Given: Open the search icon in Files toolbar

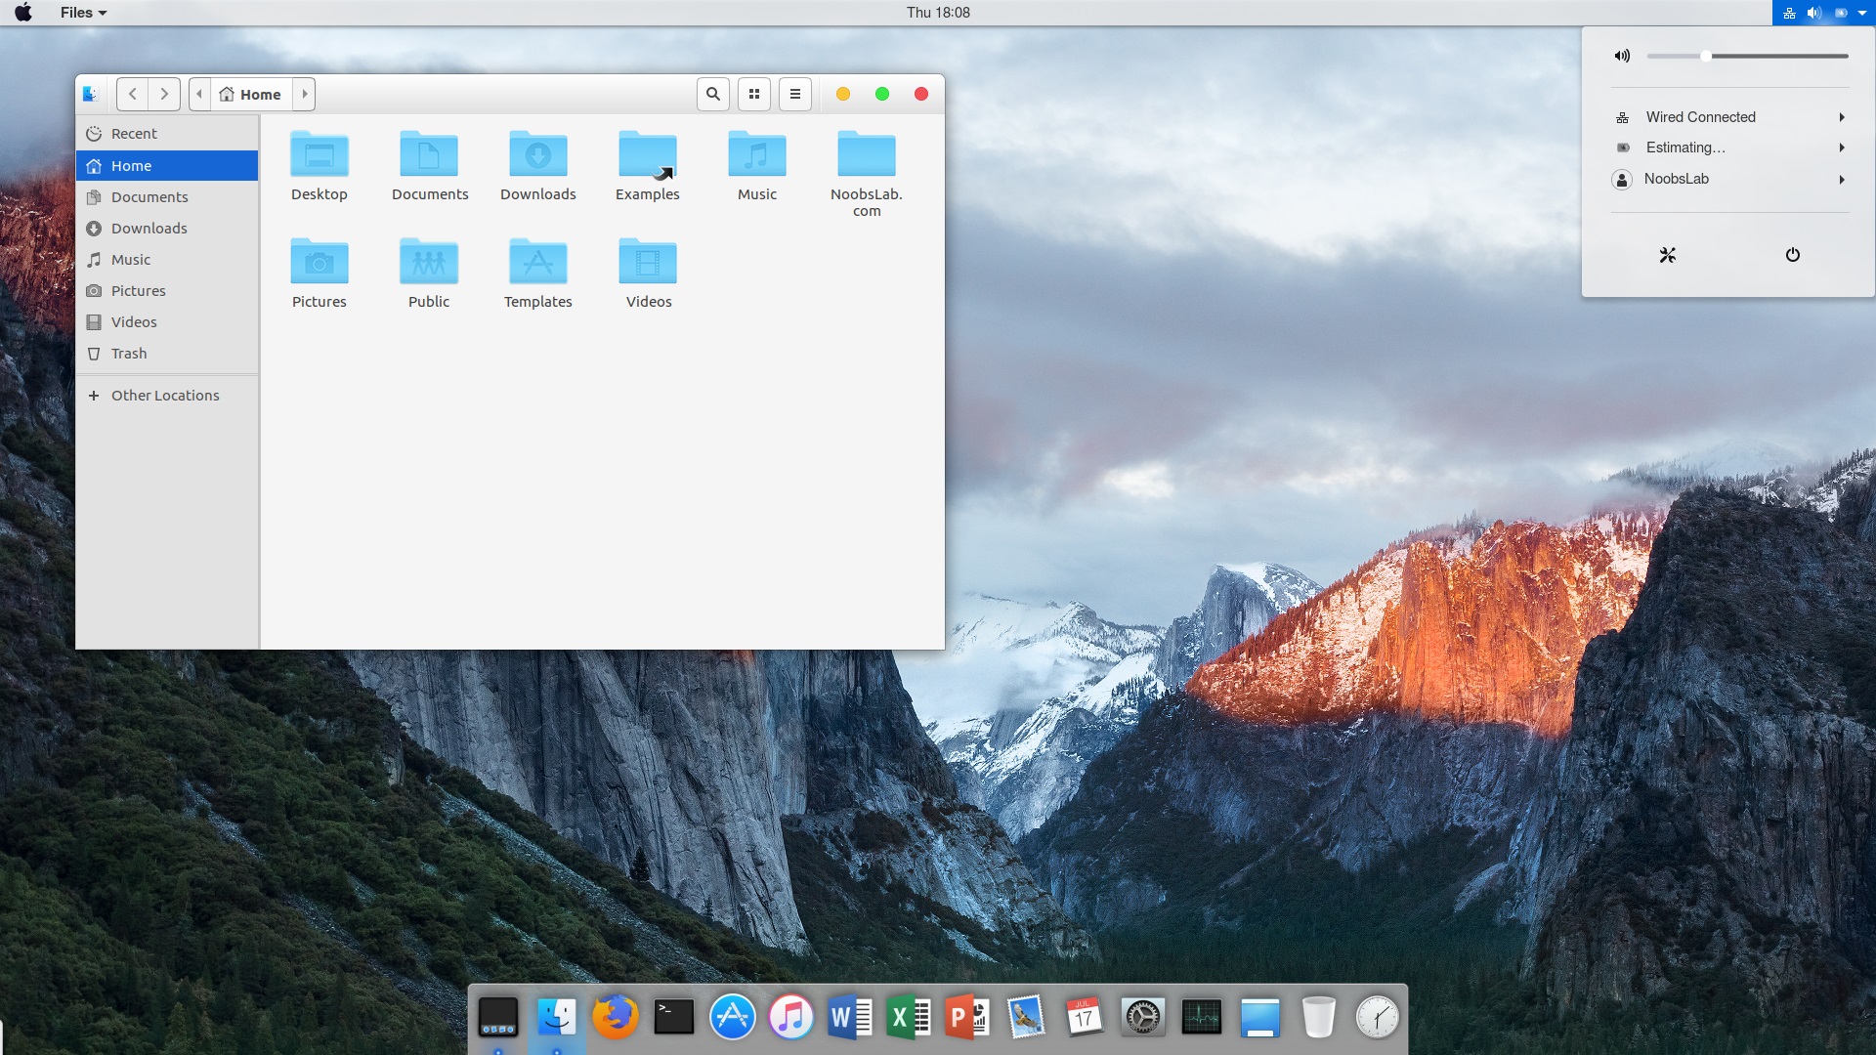Looking at the screenshot, I should [712, 94].
